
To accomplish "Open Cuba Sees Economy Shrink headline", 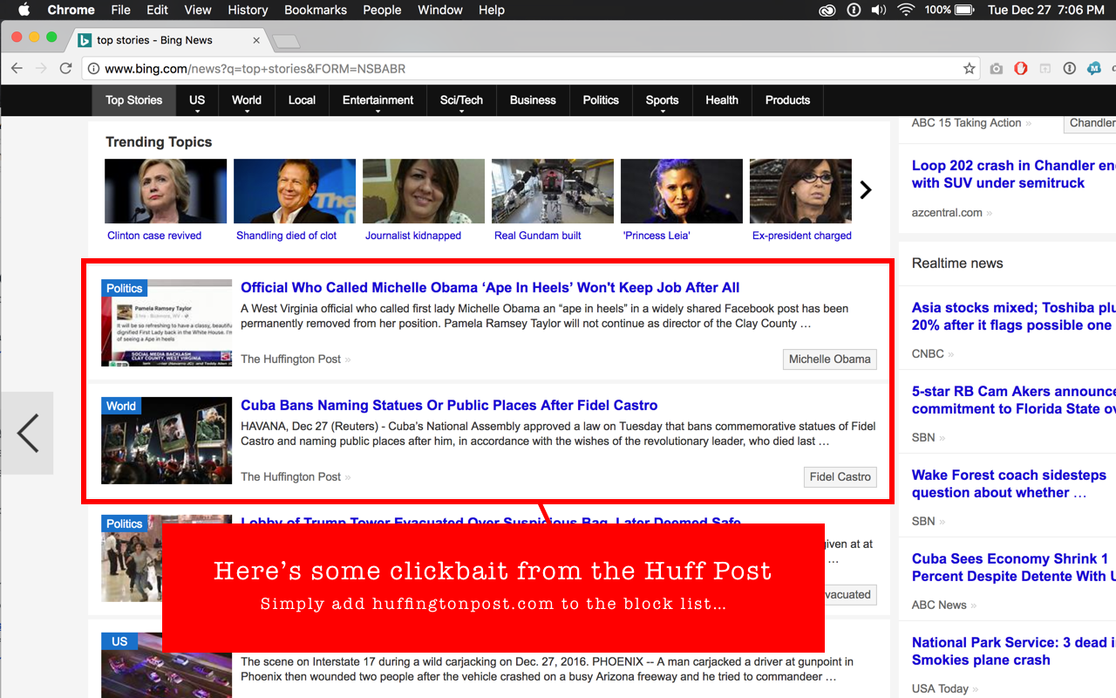I will [1014, 567].
